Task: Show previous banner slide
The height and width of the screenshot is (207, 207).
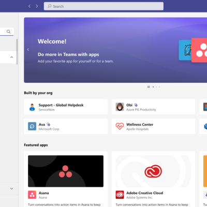Action: coord(28,50)
